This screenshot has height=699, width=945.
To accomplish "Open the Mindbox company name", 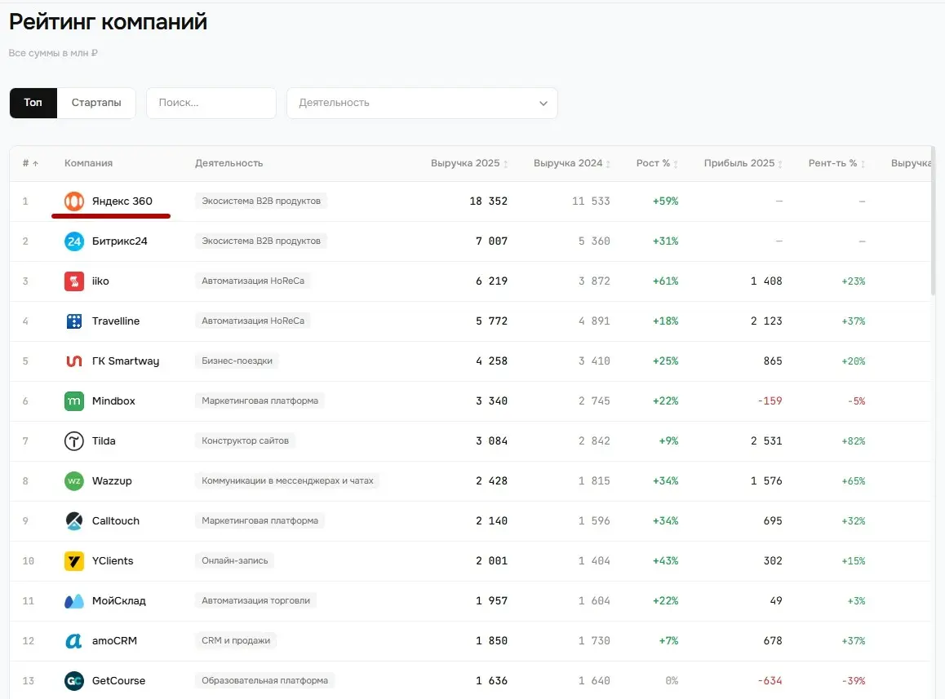I will coord(114,400).
